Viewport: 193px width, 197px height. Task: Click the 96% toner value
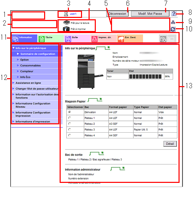click(x=167, y=76)
